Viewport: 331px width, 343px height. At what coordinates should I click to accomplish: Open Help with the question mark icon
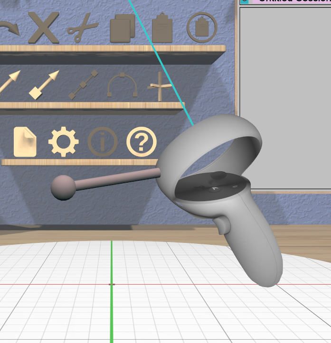pos(142,142)
